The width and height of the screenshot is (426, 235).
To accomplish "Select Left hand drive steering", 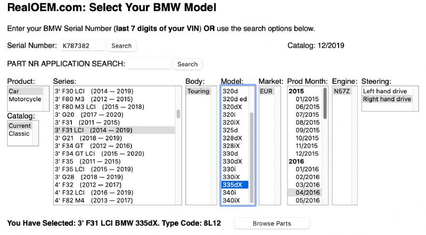I will (386, 91).
